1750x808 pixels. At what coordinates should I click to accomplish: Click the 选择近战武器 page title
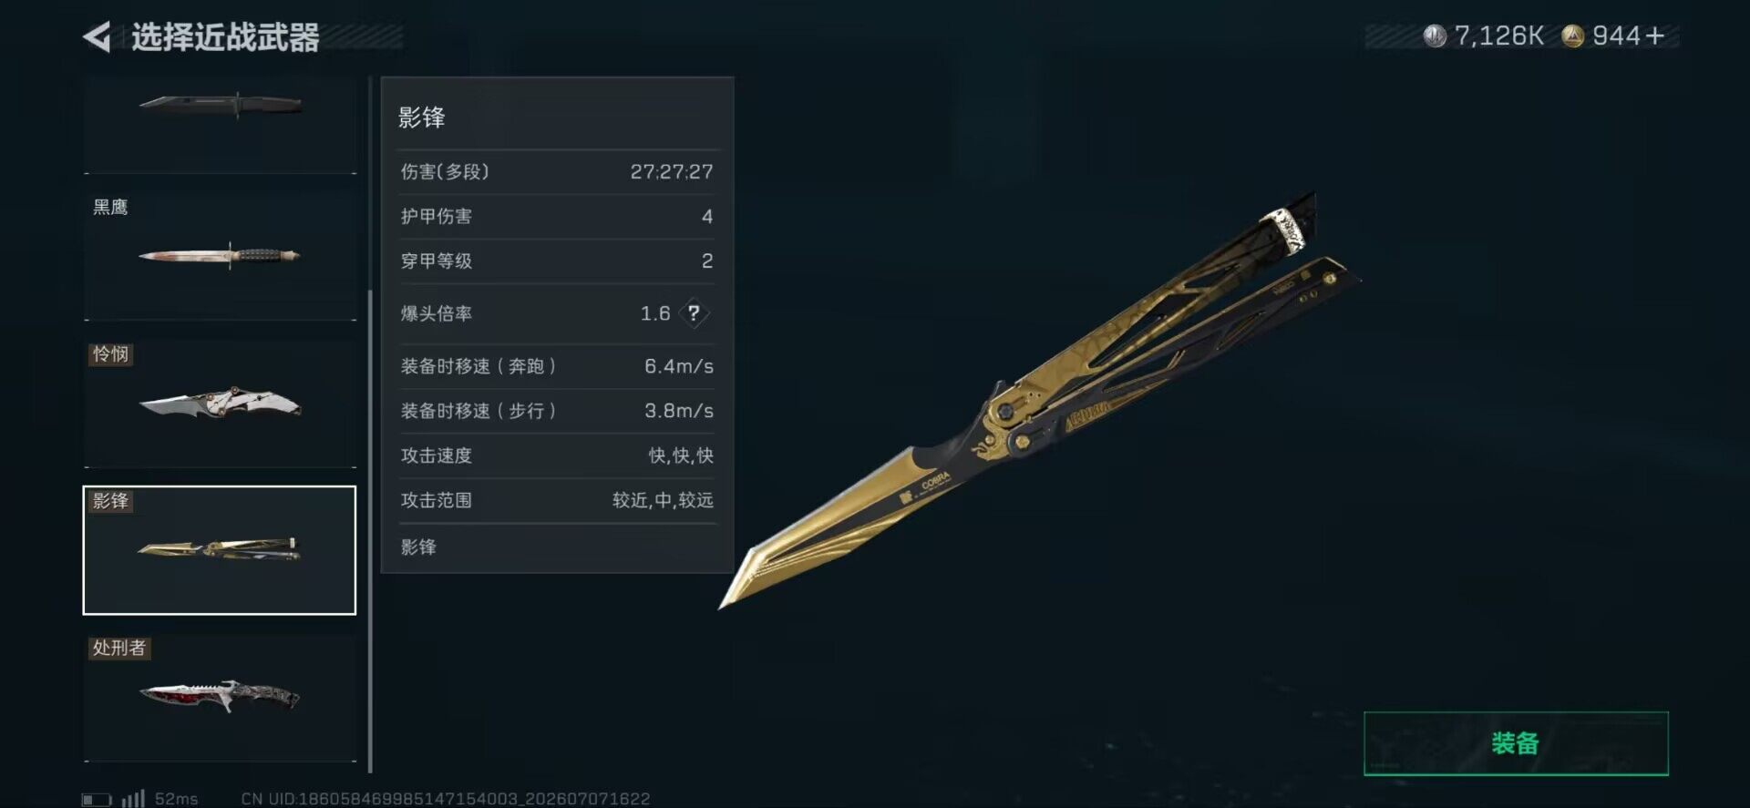(225, 37)
